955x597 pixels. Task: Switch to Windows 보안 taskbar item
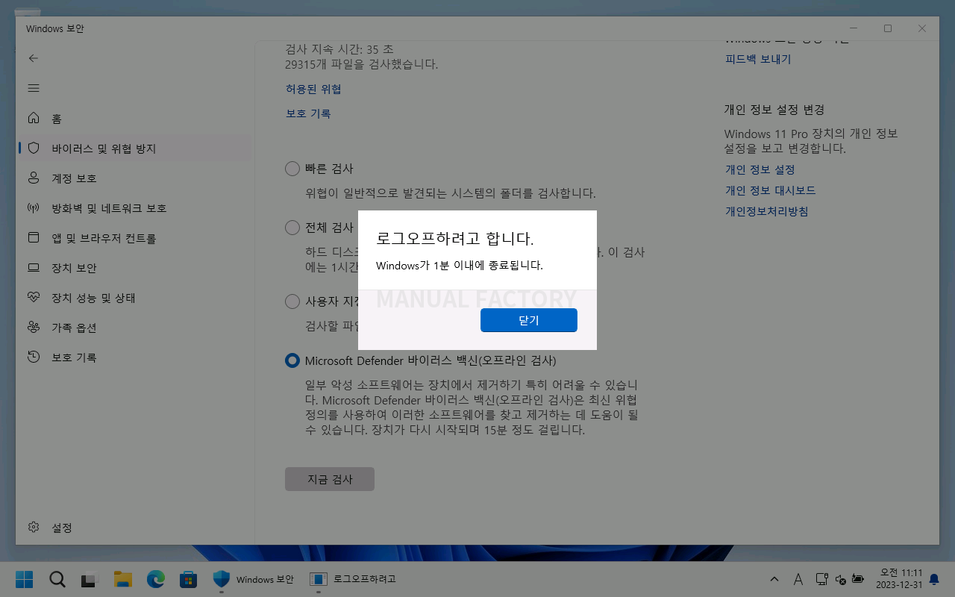[x=254, y=579]
